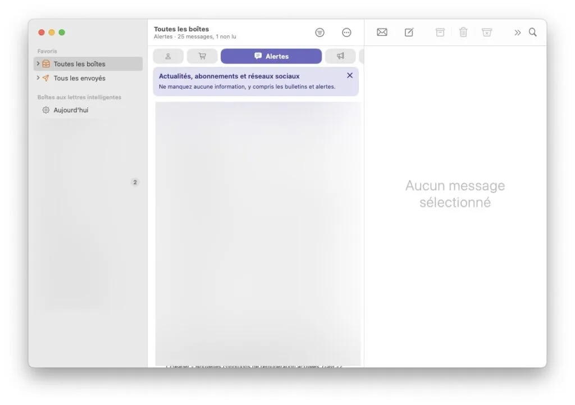The width and height of the screenshot is (575, 405).
Task: Click the move to junk icon
Action: click(x=487, y=32)
